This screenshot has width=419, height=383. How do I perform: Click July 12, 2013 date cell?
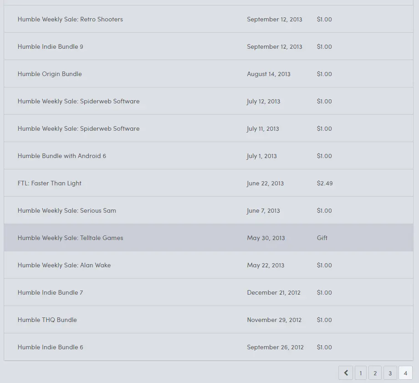click(264, 102)
